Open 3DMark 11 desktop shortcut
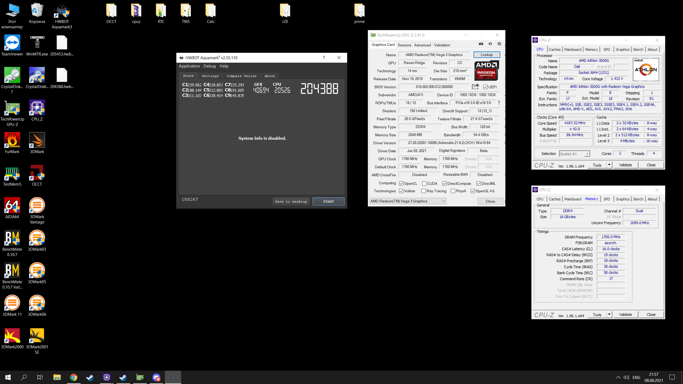 pyautogui.click(x=12, y=306)
